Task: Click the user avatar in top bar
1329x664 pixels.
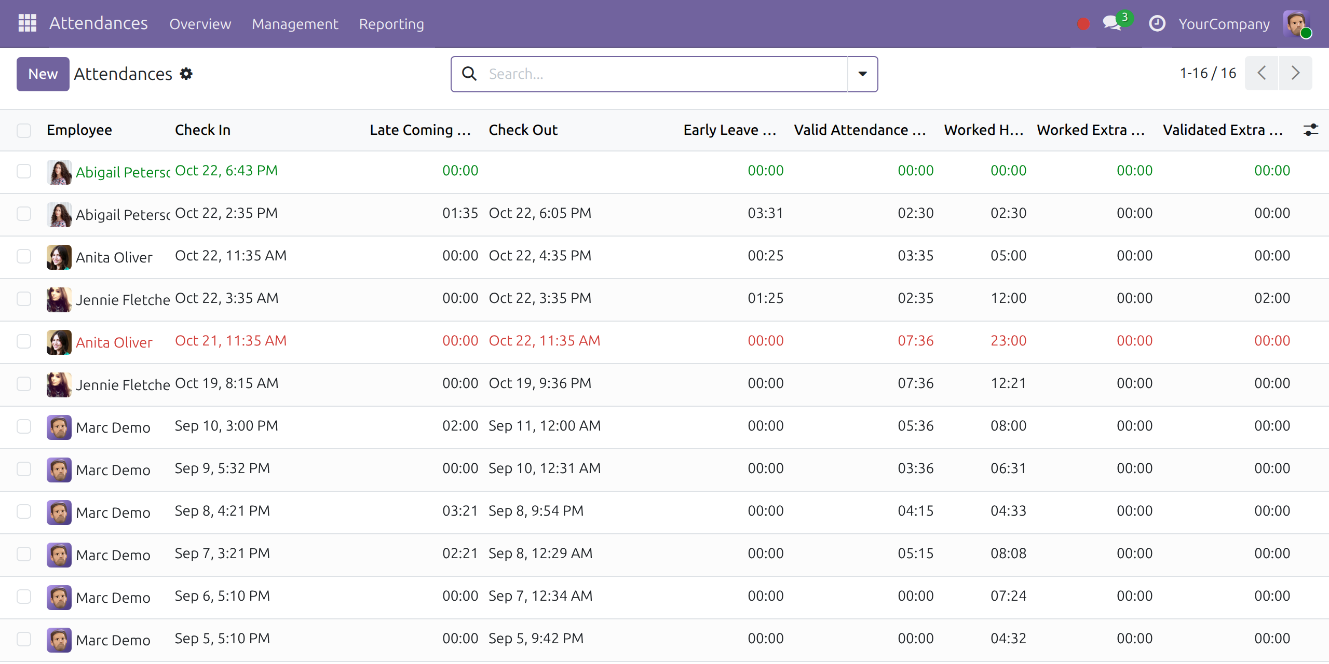Action: pyautogui.click(x=1297, y=24)
